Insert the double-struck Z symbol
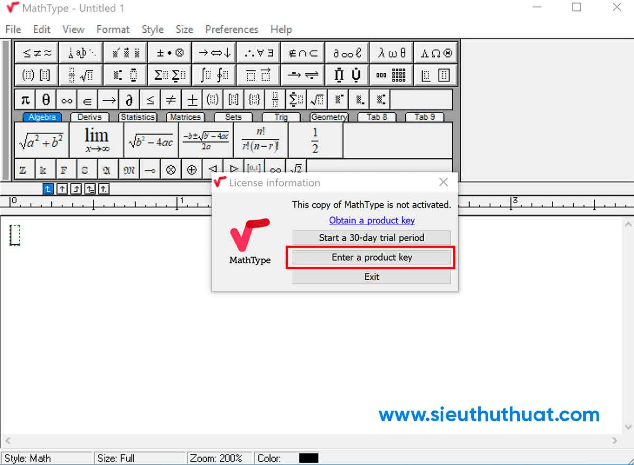Viewport: 634px width, 465px height. (24, 169)
